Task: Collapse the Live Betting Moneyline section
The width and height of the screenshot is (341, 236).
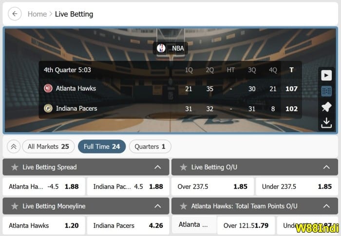Action: 158,206
